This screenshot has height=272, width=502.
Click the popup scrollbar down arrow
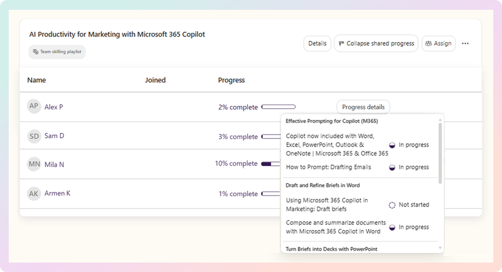tap(440, 248)
